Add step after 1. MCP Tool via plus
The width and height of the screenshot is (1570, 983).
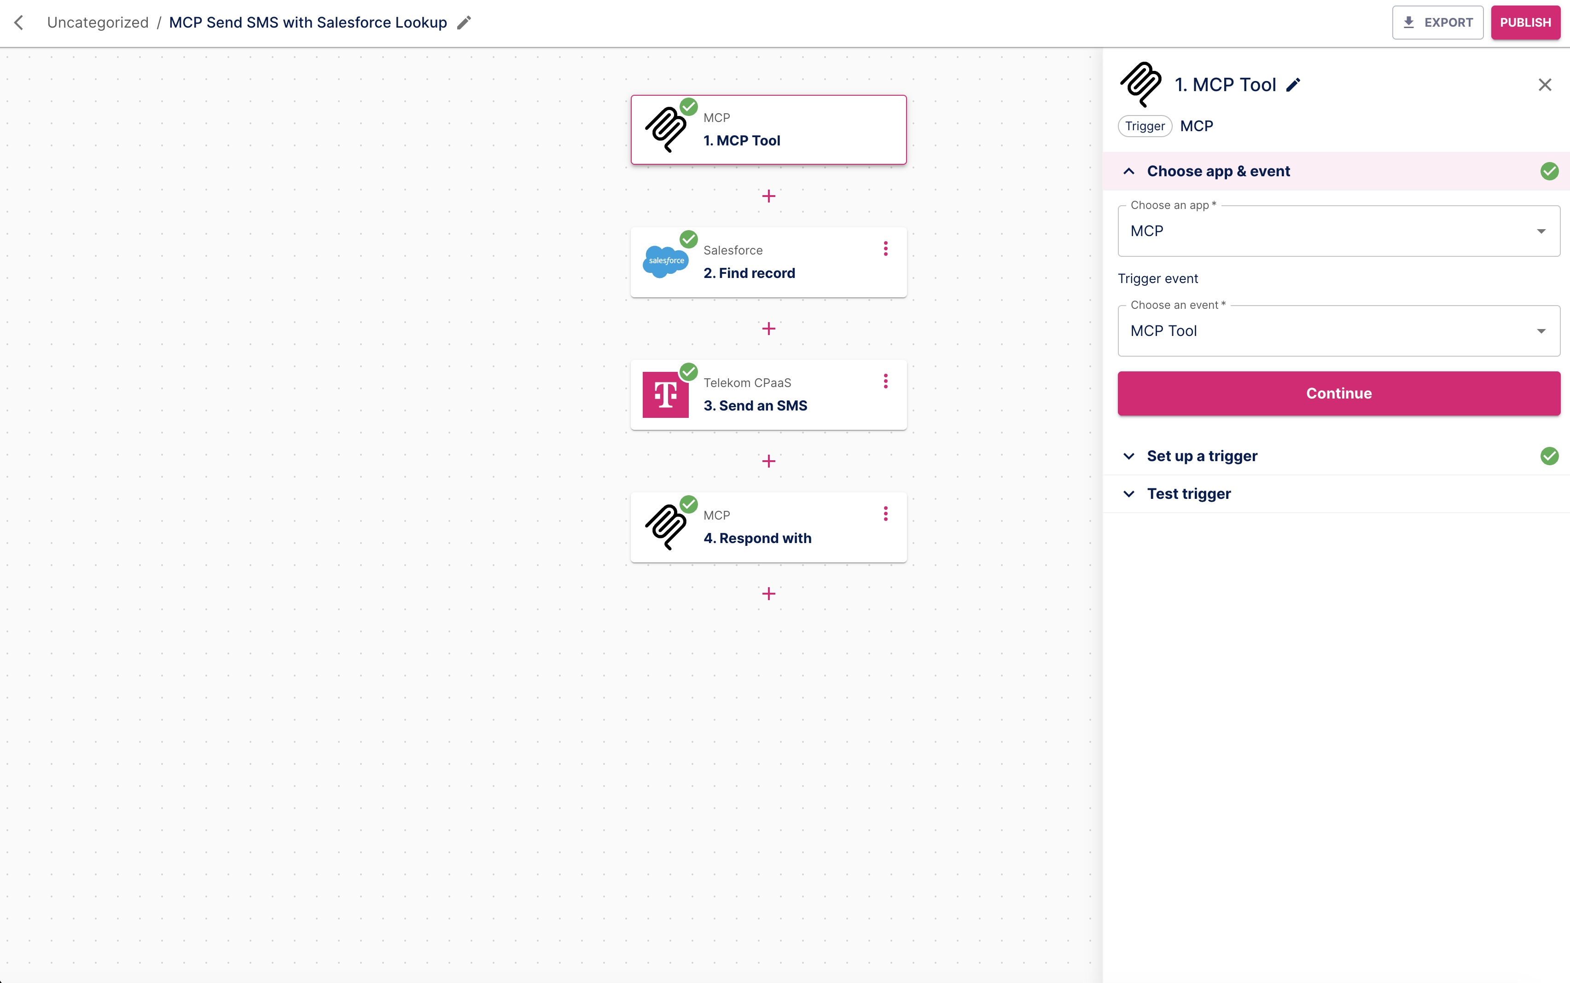click(x=769, y=197)
